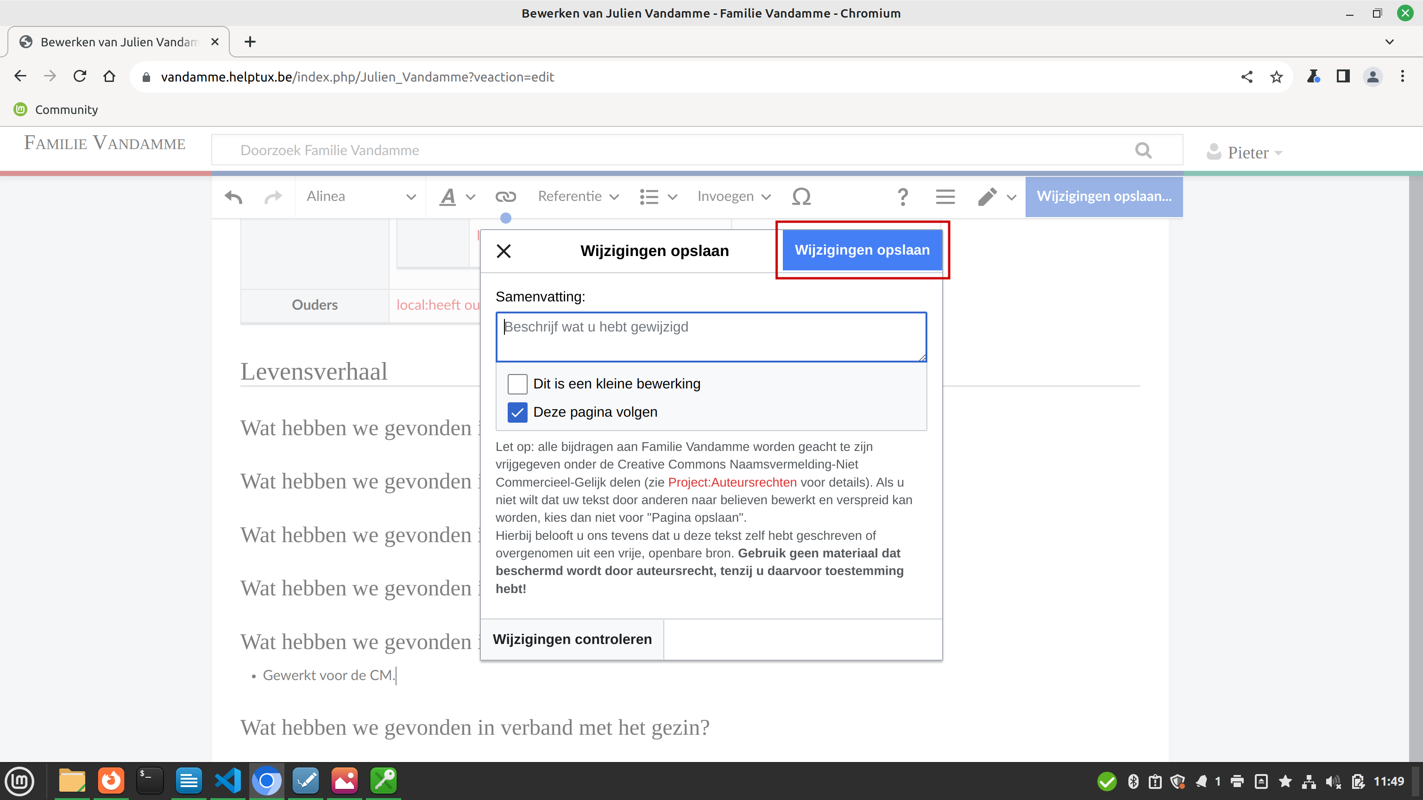Viewport: 1423px width, 800px height.
Task: Open the text style A dropdown
Action: 457,197
